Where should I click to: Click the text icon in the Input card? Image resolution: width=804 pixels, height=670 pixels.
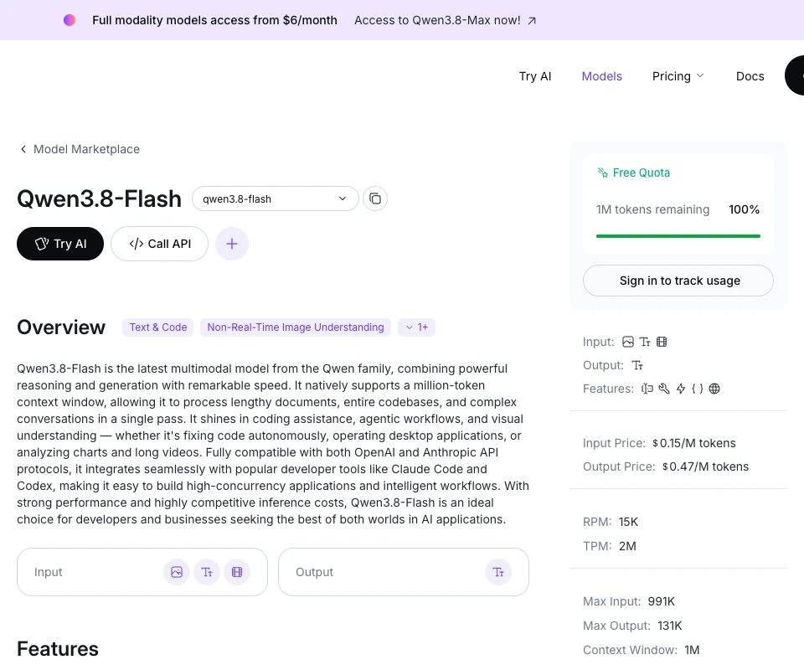207,572
